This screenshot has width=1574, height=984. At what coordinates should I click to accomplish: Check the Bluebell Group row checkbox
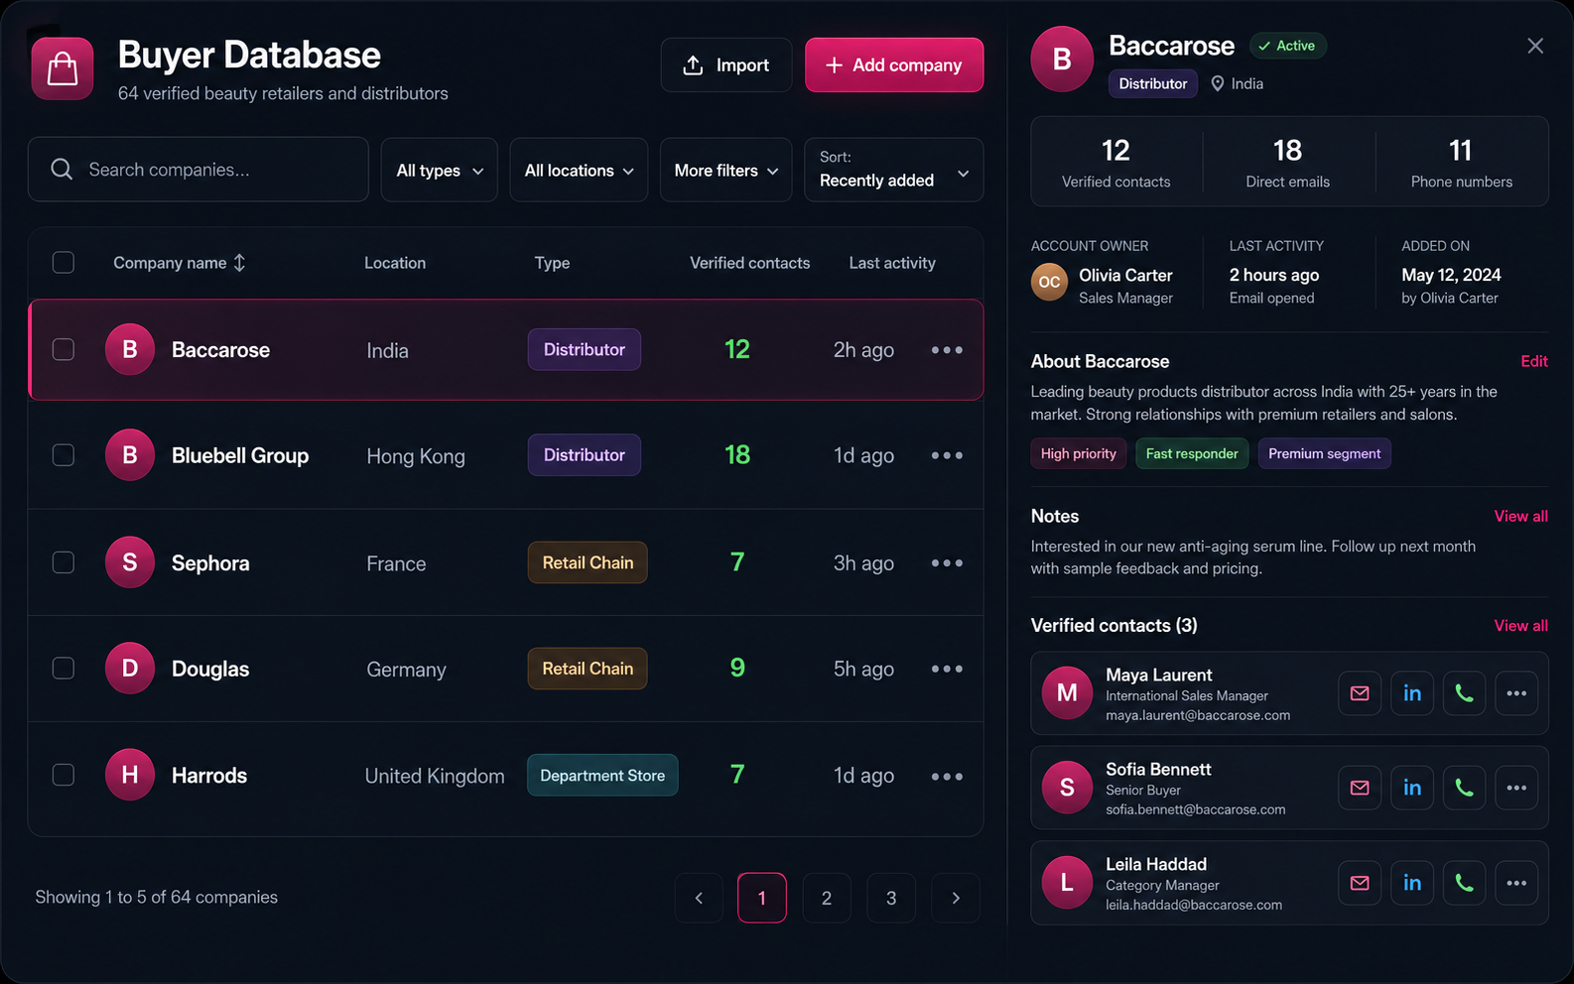click(64, 455)
